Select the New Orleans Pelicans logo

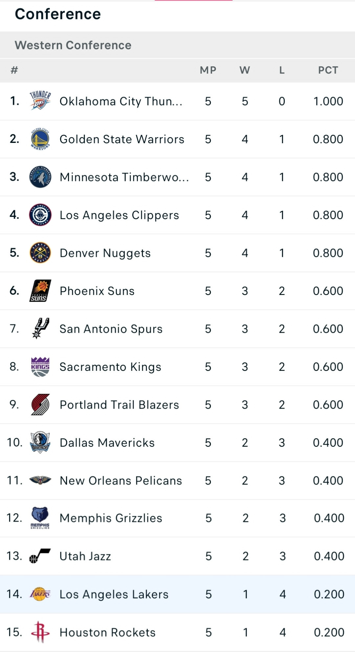tap(40, 481)
